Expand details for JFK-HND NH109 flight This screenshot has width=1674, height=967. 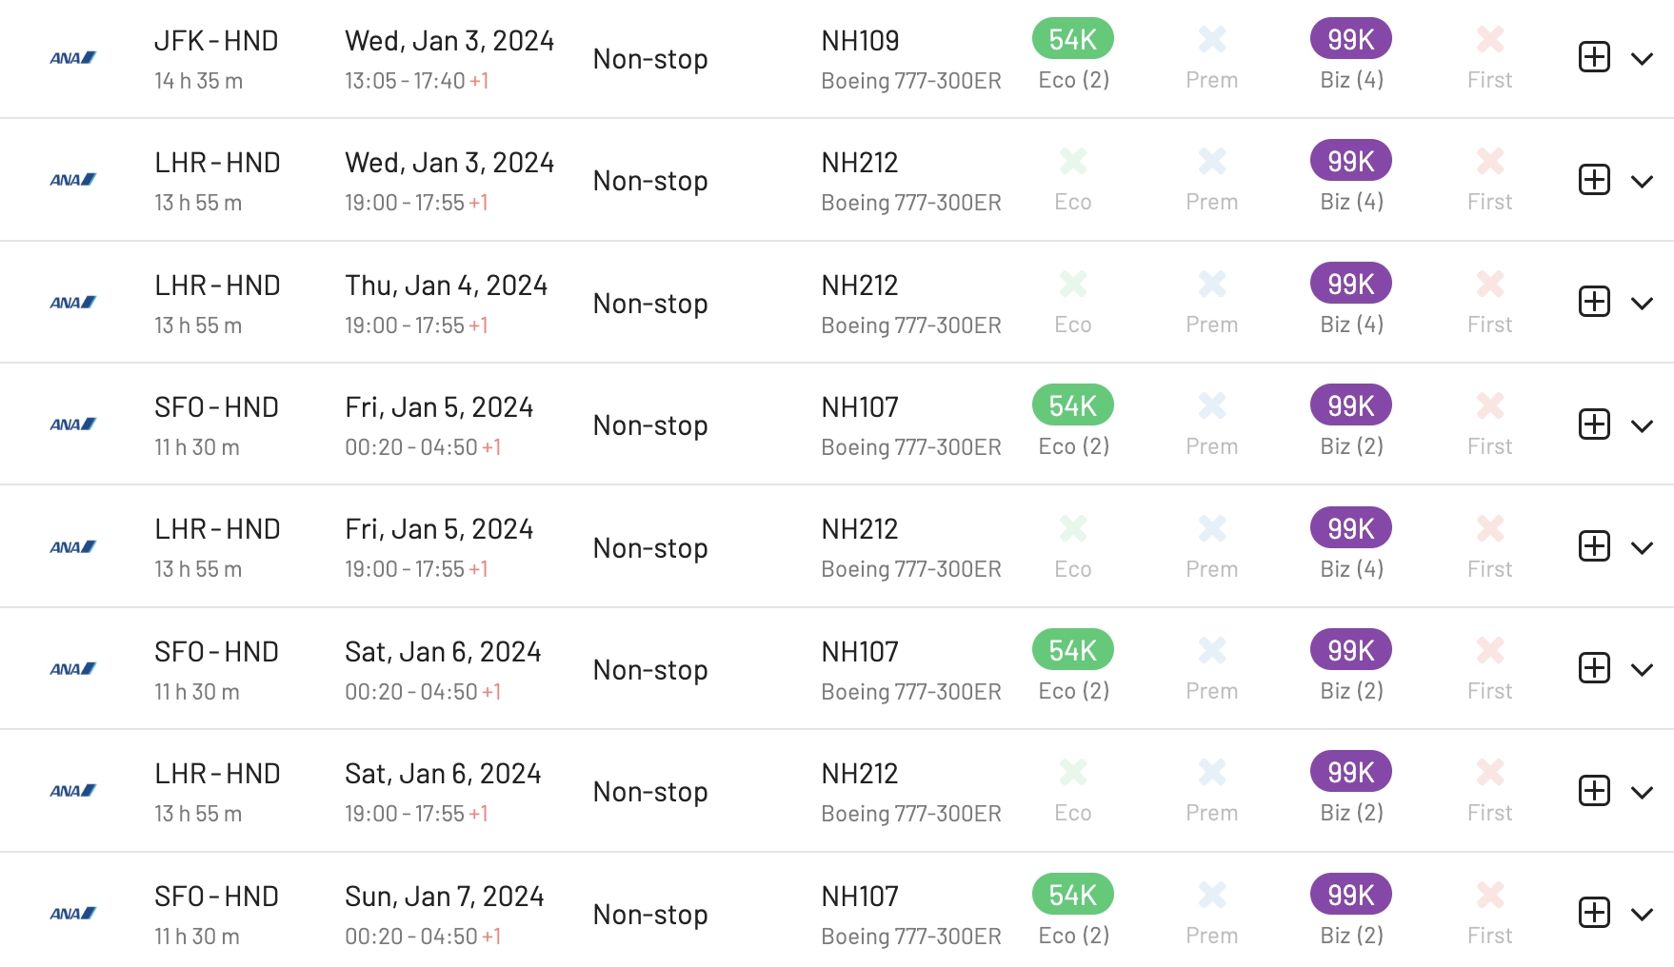(1642, 59)
